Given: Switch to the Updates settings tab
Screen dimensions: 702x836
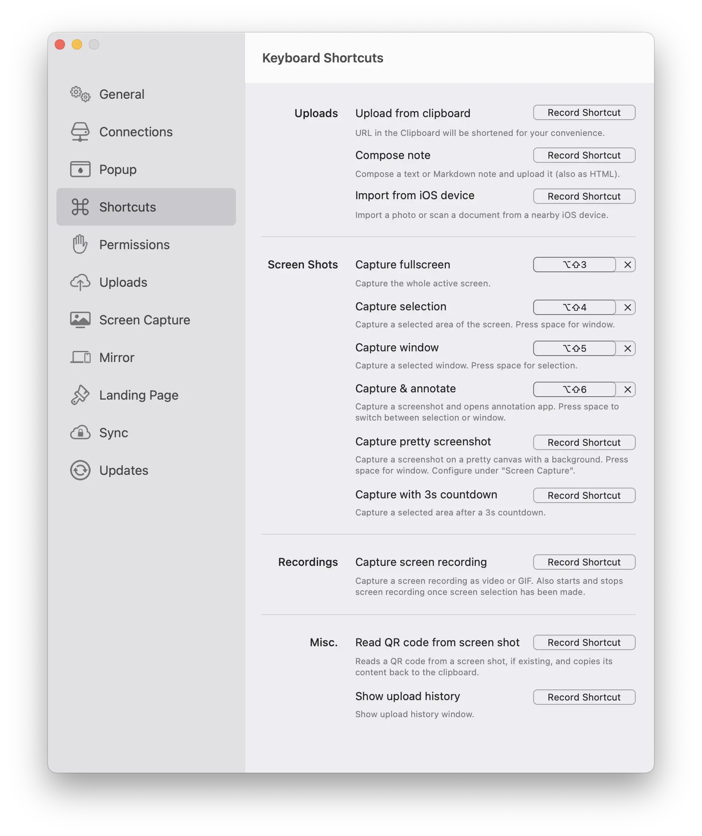Looking at the screenshot, I should [x=124, y=470].
